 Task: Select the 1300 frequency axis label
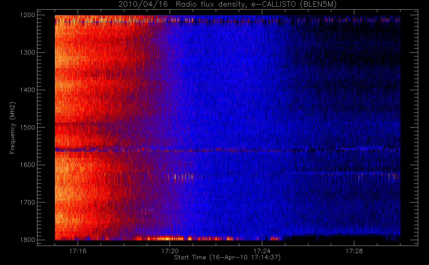click(x=28, y=52)
